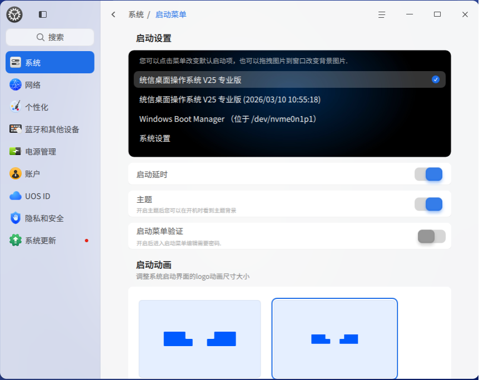Open the 电源管理 section
The width and height of the screenshot is (479, 380).
(50, 152)
